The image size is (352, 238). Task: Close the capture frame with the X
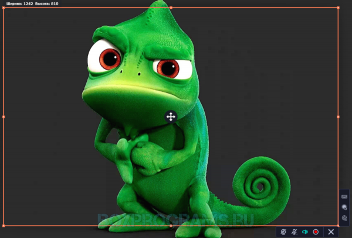point(331,232)
